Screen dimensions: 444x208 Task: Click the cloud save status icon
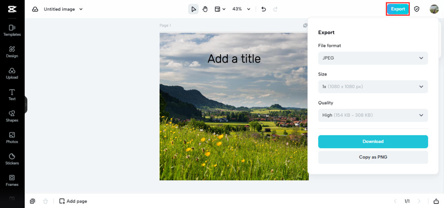(35, 9)
